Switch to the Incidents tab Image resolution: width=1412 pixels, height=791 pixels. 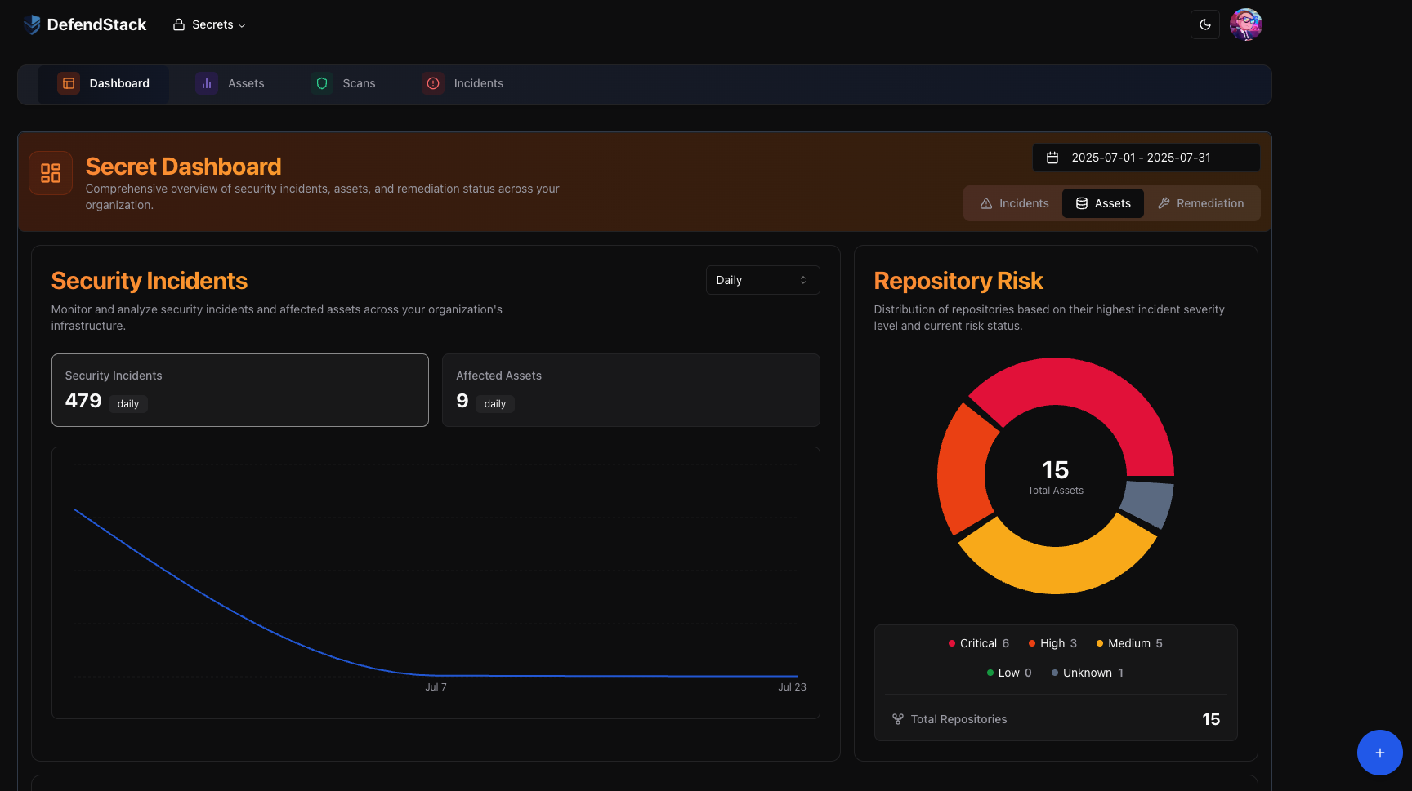pos(463,83)
